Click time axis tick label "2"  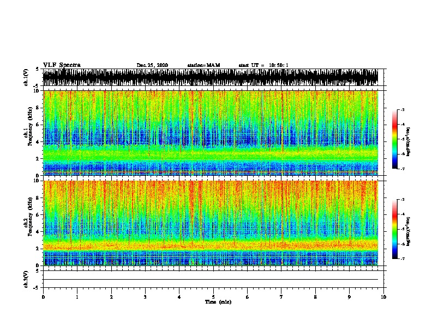pyautogui.click(x=111, y=297)
